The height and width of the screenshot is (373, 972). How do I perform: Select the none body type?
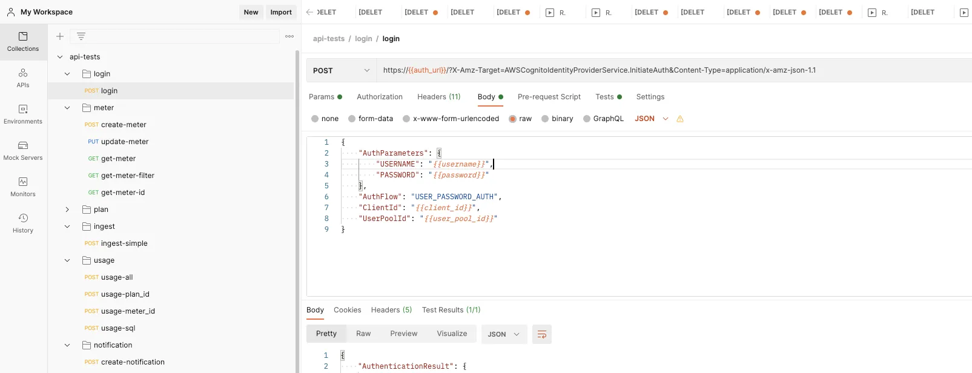coord(315,119)
